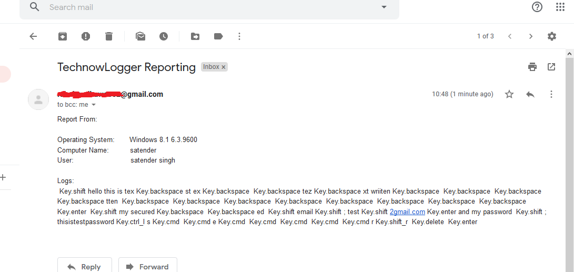
Task: Expand recipient details next to 'to bcc: me'
Action: (x=94, y=105)
